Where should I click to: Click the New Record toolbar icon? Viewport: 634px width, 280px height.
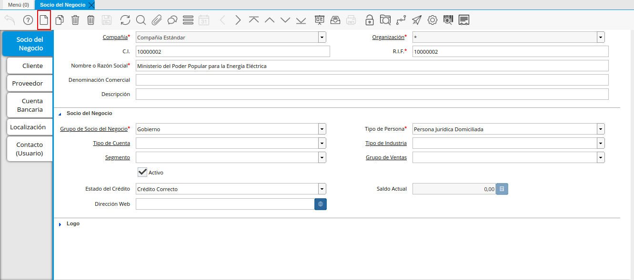(x=44, y=20)
